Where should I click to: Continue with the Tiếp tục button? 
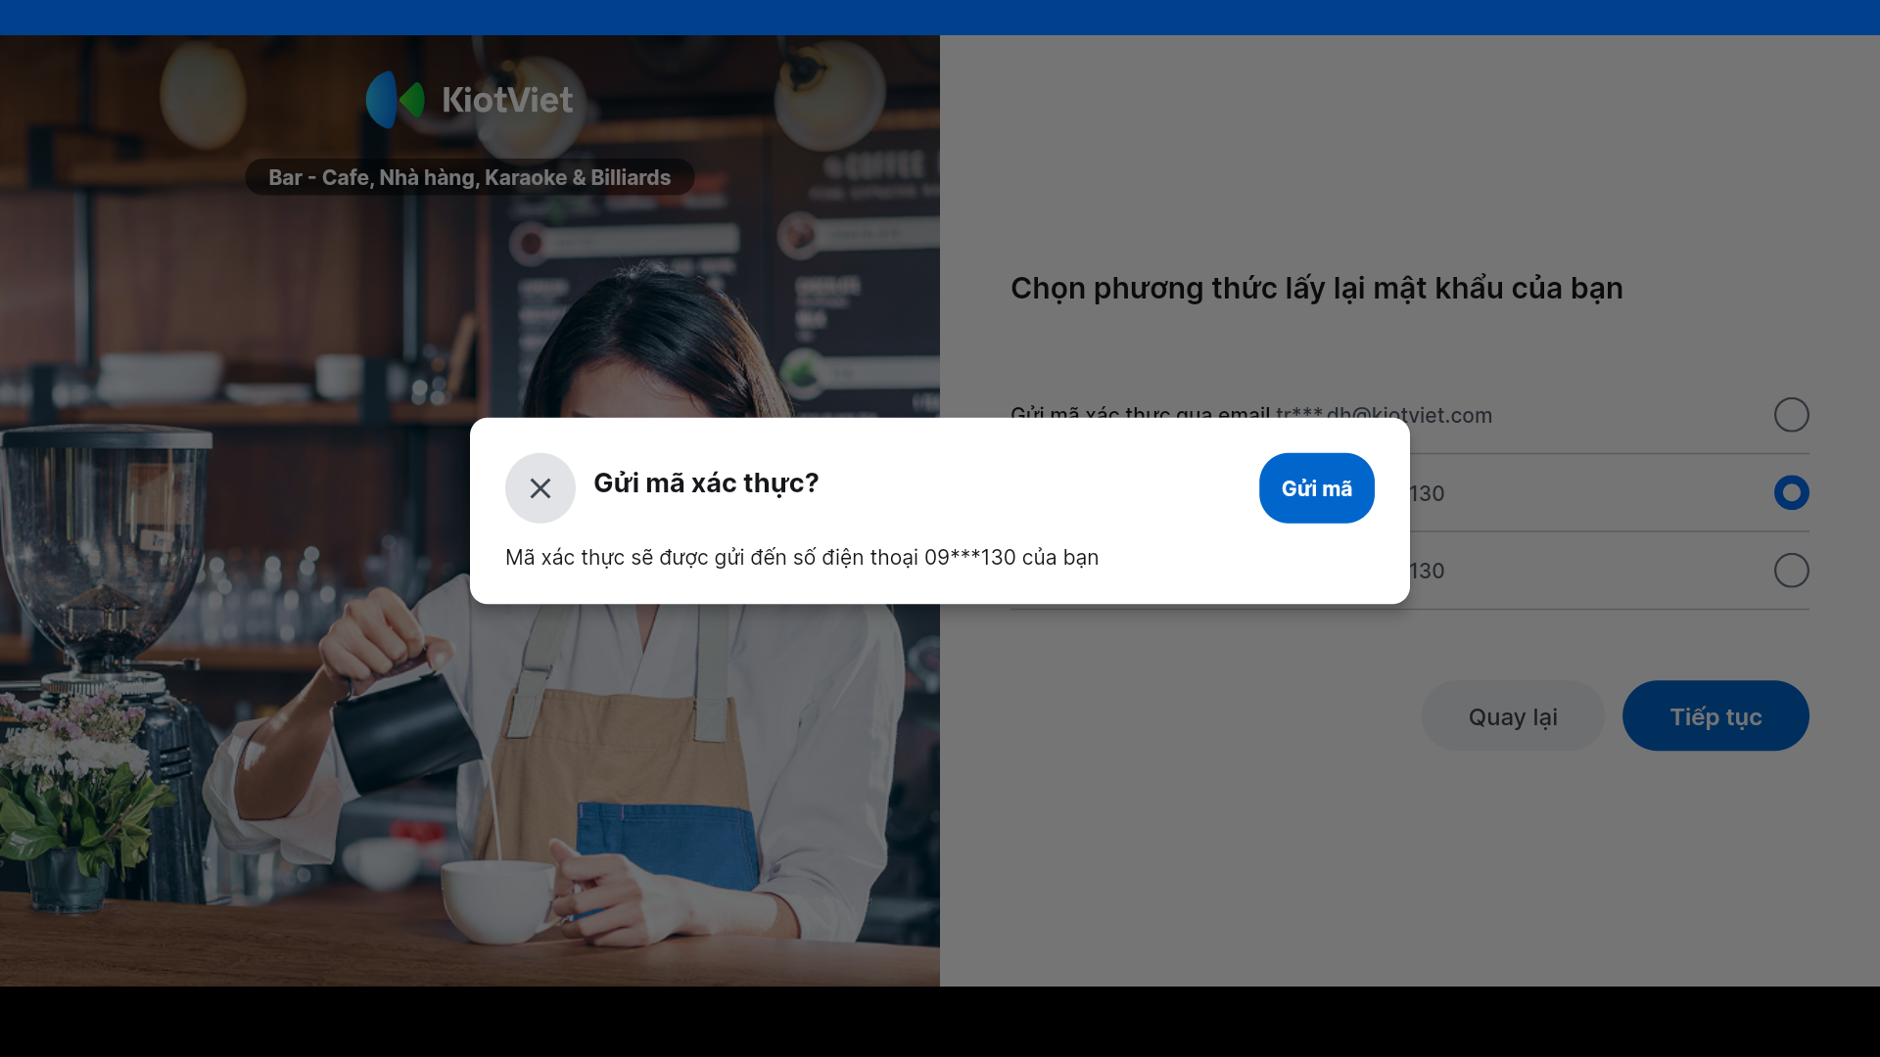(x=1715, y=716)
